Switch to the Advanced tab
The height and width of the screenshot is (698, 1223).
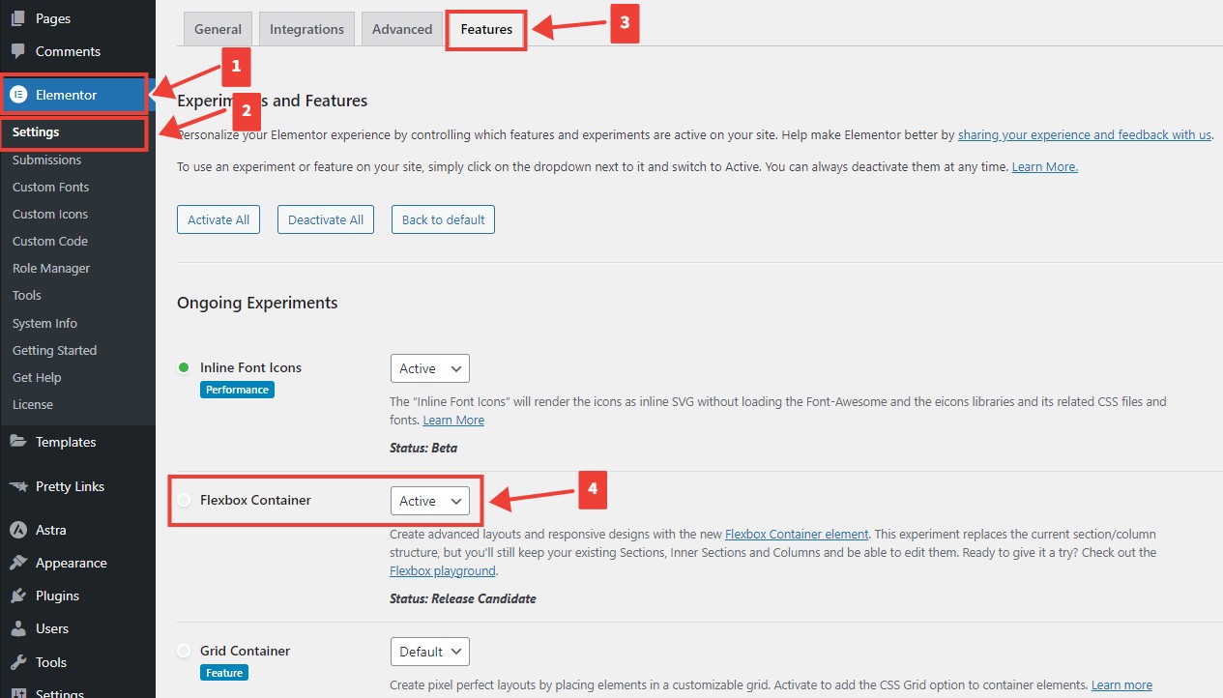pos(402,29)
